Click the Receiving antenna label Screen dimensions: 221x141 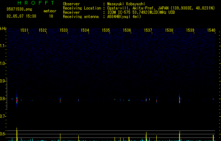coord(81,17)
